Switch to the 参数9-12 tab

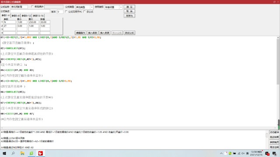click(x=26, y=16)
